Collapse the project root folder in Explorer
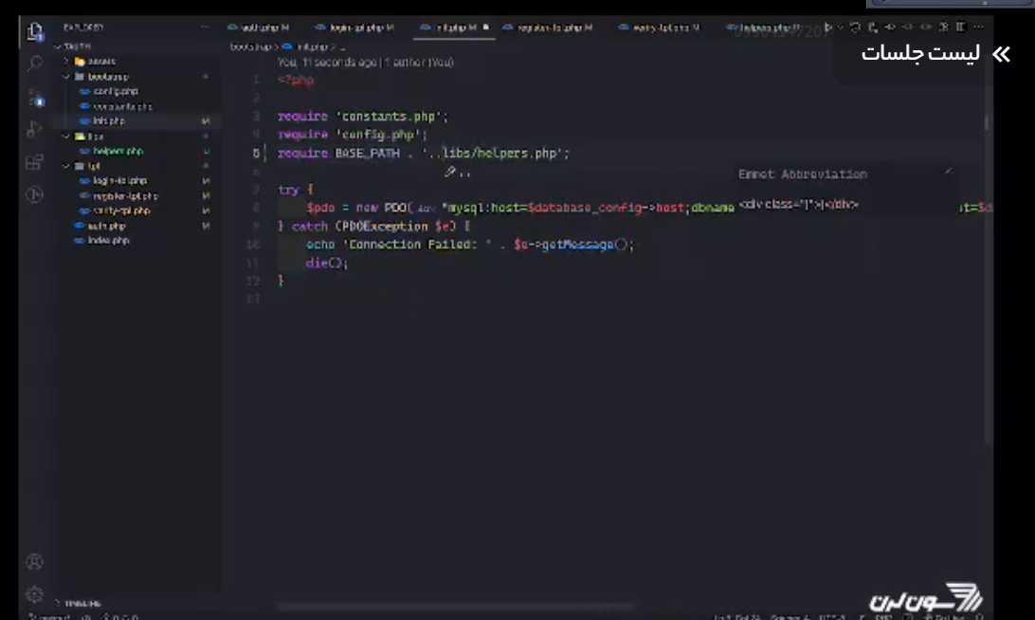The height and width of the screenshot is (620, 1035). [58, 46]
